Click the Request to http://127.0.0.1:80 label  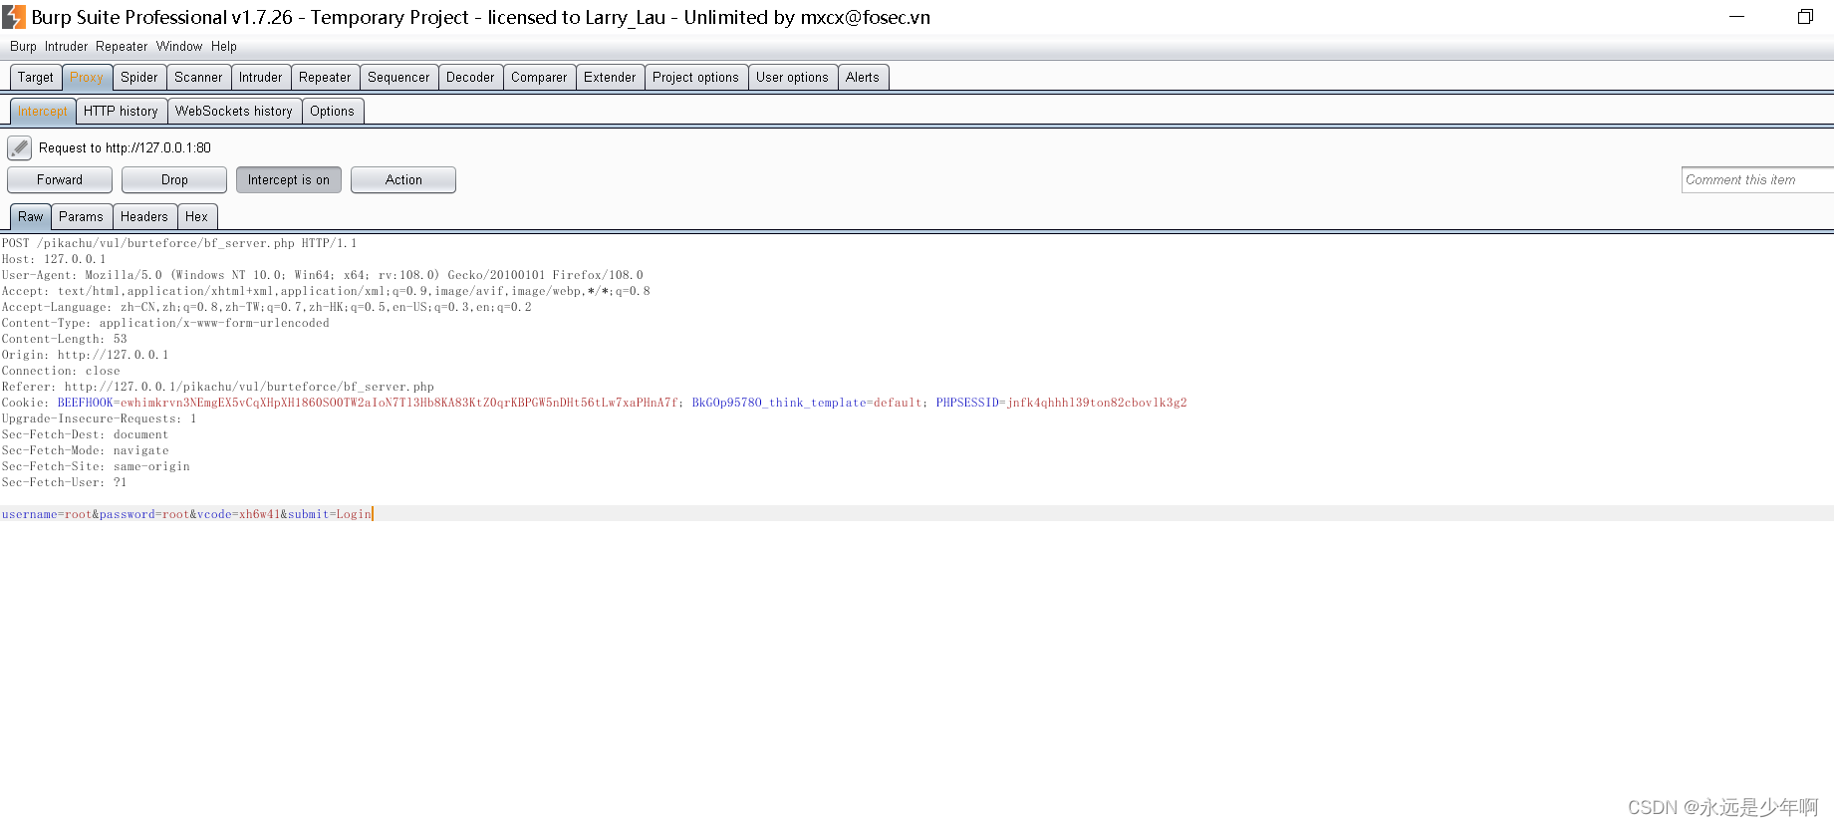pos(125,148)
